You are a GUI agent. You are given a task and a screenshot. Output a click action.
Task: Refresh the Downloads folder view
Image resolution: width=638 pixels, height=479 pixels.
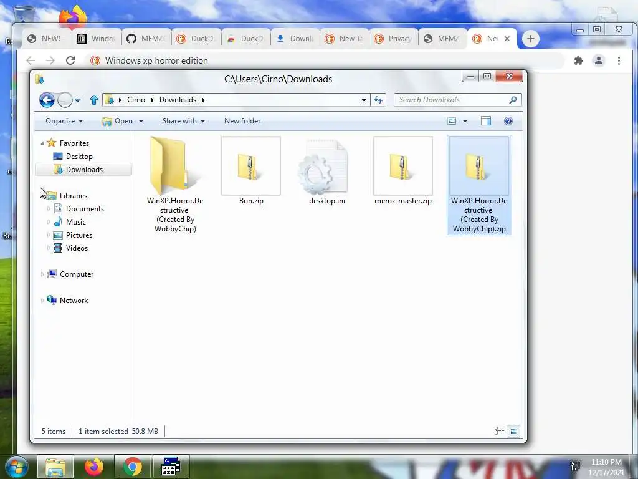click(x=378, y=100)
